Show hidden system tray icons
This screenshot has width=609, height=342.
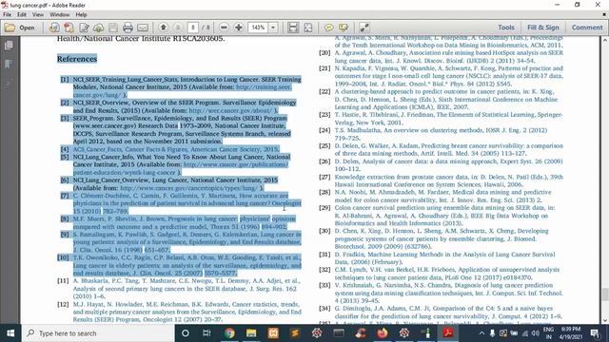[481, 333]
